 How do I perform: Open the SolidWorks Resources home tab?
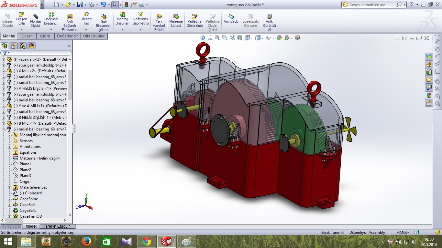(x=429, y=64)
